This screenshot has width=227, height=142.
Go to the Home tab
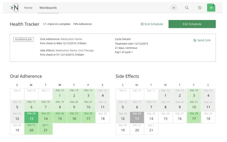(28, 8)
